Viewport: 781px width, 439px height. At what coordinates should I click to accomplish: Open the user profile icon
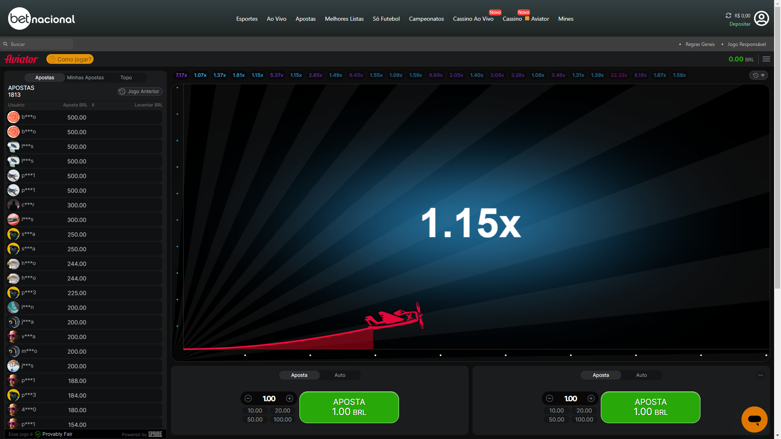761,19
